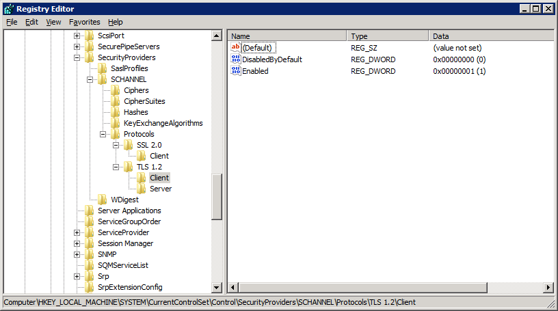Click the WDigest folder icon
The width and height of the screenshot is (558, 311).
[x=103, y=200]
